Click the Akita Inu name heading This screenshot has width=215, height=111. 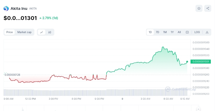(19, 8)
